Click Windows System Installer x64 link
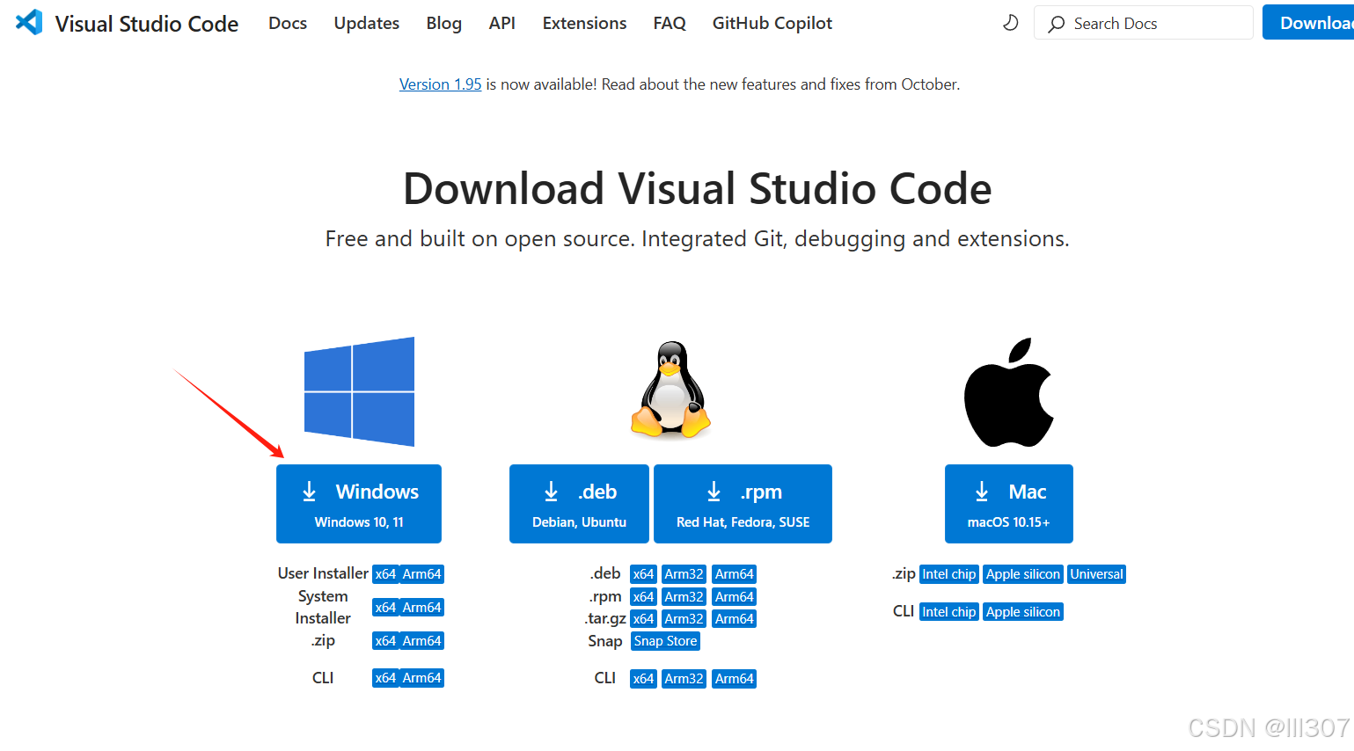The height and width of the screenshot is (751, 1354). click(385, 608)
